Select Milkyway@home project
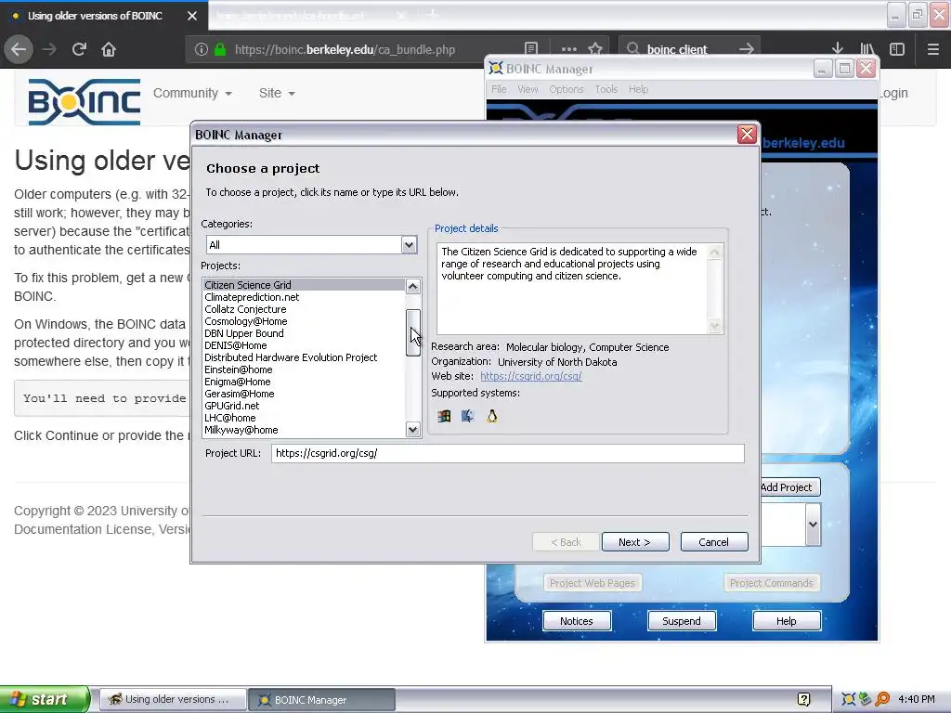 [x=305, y=430]
